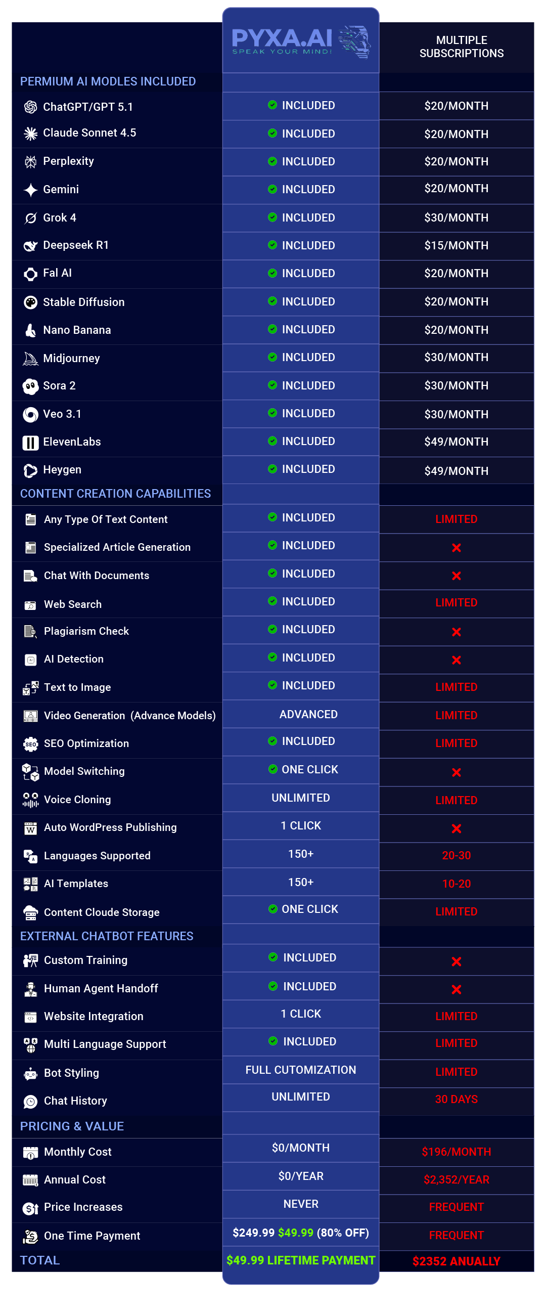Click the Content Cloude Storage icon
This screenshot has width=546, height=1315.
pyautogui.click(x=31, y=913)
